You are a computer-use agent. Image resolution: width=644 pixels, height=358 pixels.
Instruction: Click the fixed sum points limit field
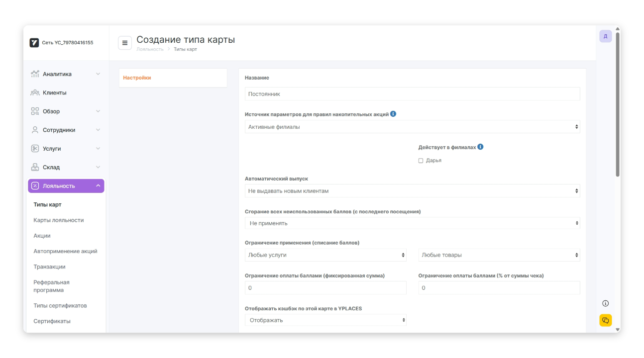tap(325, 288)
